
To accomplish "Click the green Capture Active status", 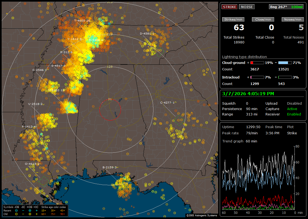I will [292, 109].
